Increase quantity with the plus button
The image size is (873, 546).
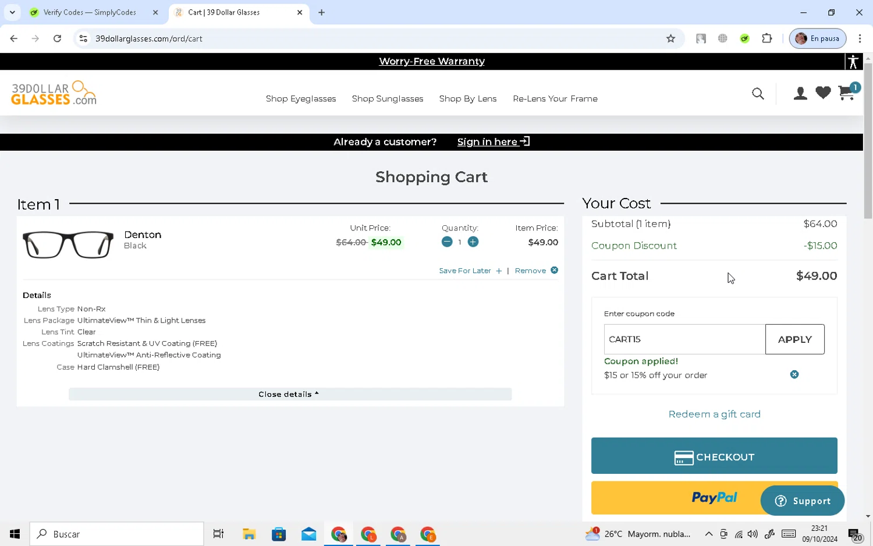(x=473, y=242)
